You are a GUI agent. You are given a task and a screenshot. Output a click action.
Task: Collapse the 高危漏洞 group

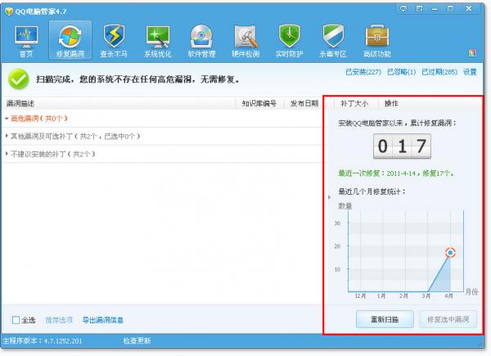(7, 119)
